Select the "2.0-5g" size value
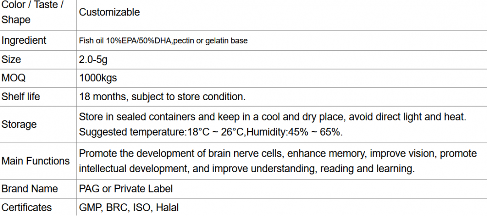The width and height of the screenshot is (487, 216). [93, 59]
